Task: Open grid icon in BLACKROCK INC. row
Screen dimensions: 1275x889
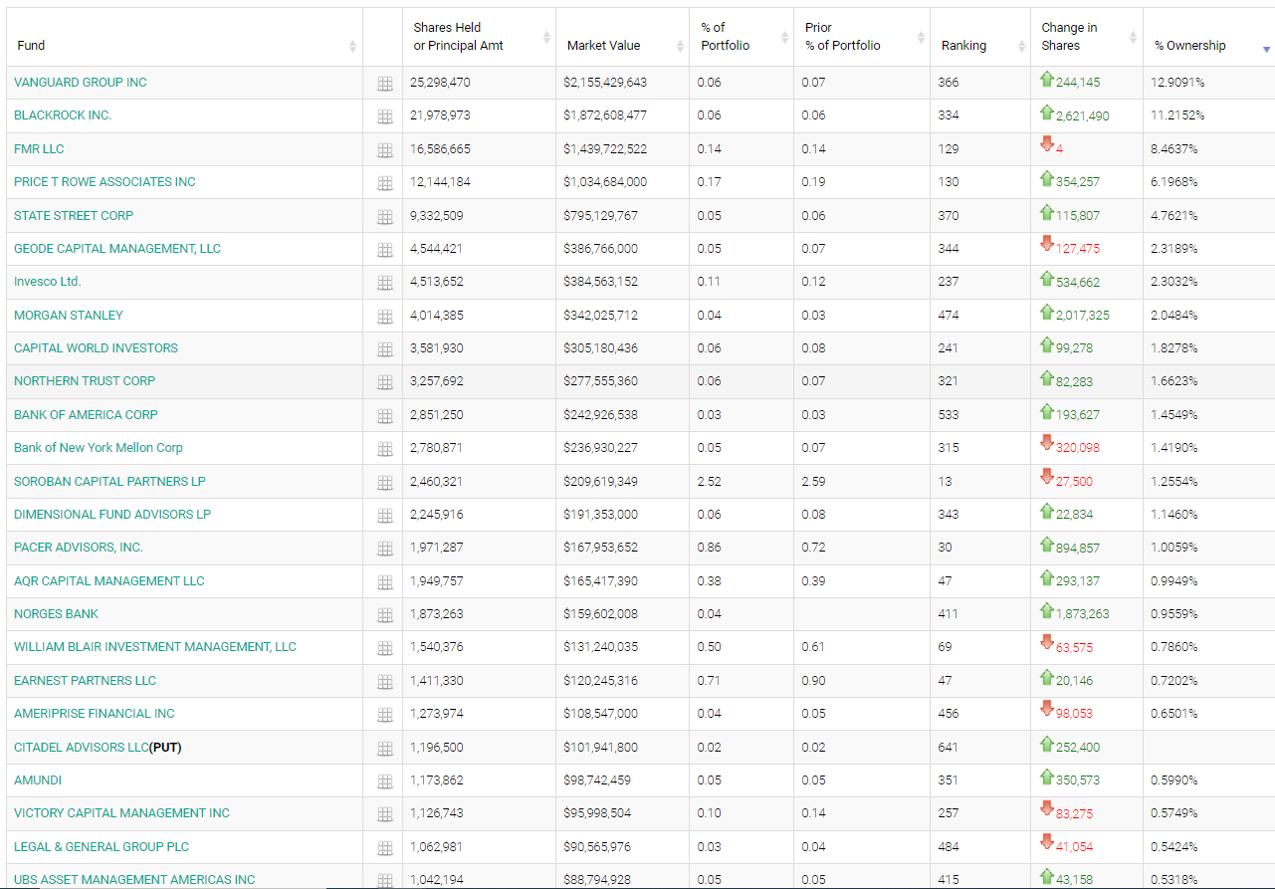Action: click(x=385, y=117)
